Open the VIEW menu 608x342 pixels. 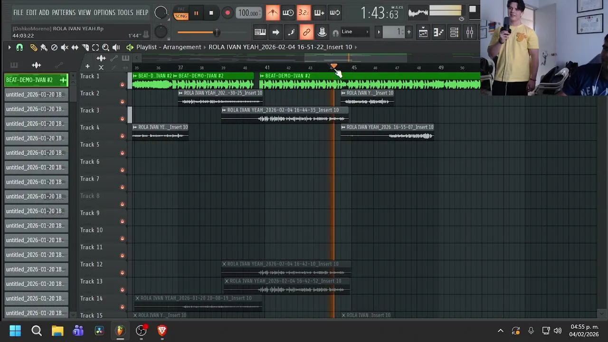pyautogui.click(x=85, y=13)
